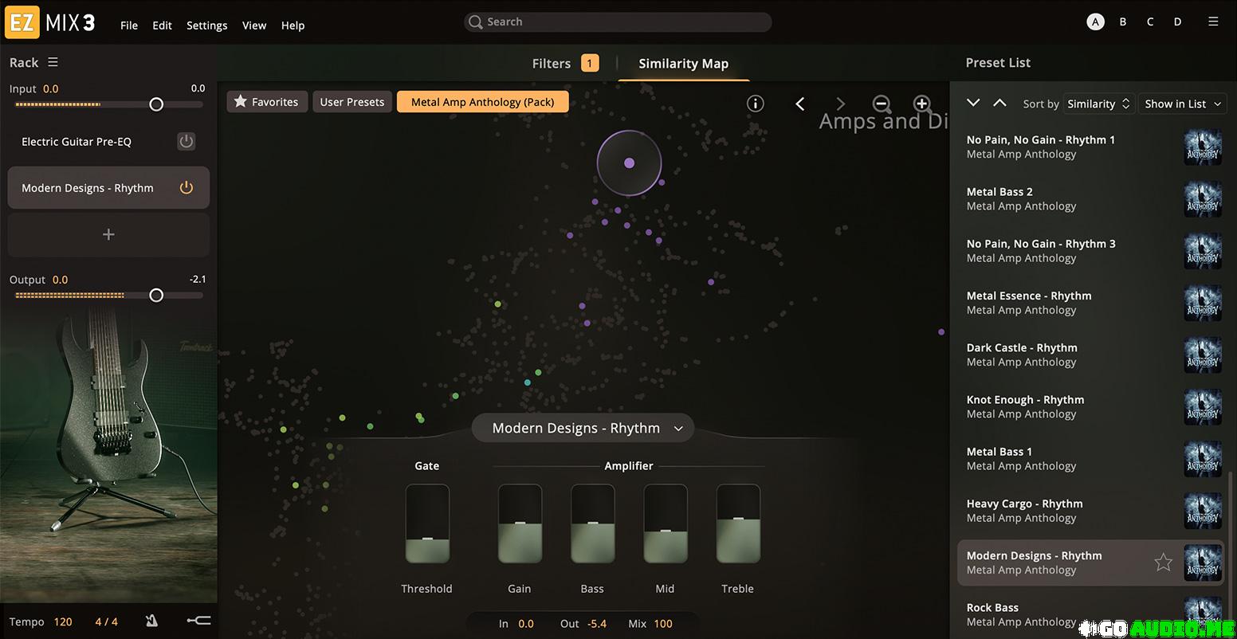Toggle power for Modern Designs - Rhythm module
This screenshot has width=1237, height=639.
(187, 188)
